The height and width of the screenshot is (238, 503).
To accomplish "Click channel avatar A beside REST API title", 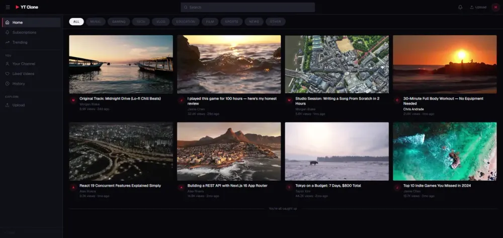I will (181, 187).
